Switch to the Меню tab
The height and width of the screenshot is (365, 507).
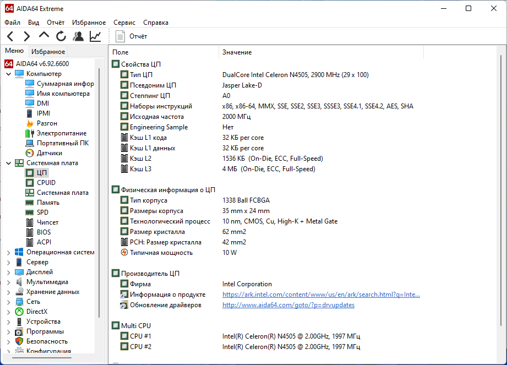[14, 51]
